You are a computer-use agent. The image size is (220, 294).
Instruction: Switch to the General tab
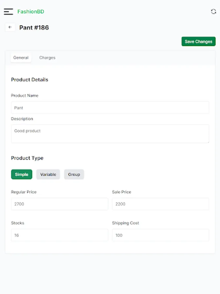click(21, 57)
